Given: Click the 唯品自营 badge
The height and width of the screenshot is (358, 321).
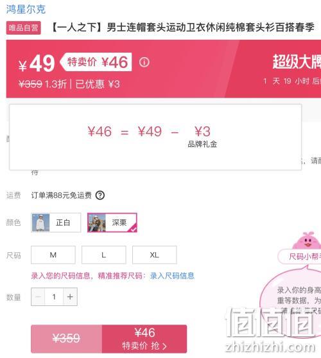Looking at the screenshot, I should click(24, 28).
